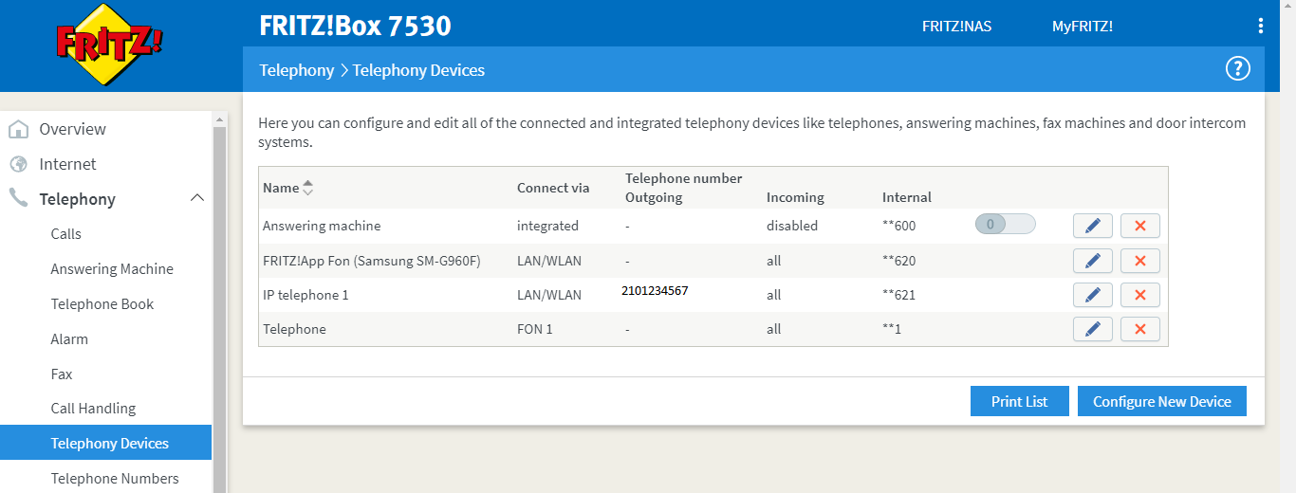Click FRITZ!App Fon (Samsung SM-G960F) cell
Image resolution: width=1296 pixels, height=493 pixels.
372,261
